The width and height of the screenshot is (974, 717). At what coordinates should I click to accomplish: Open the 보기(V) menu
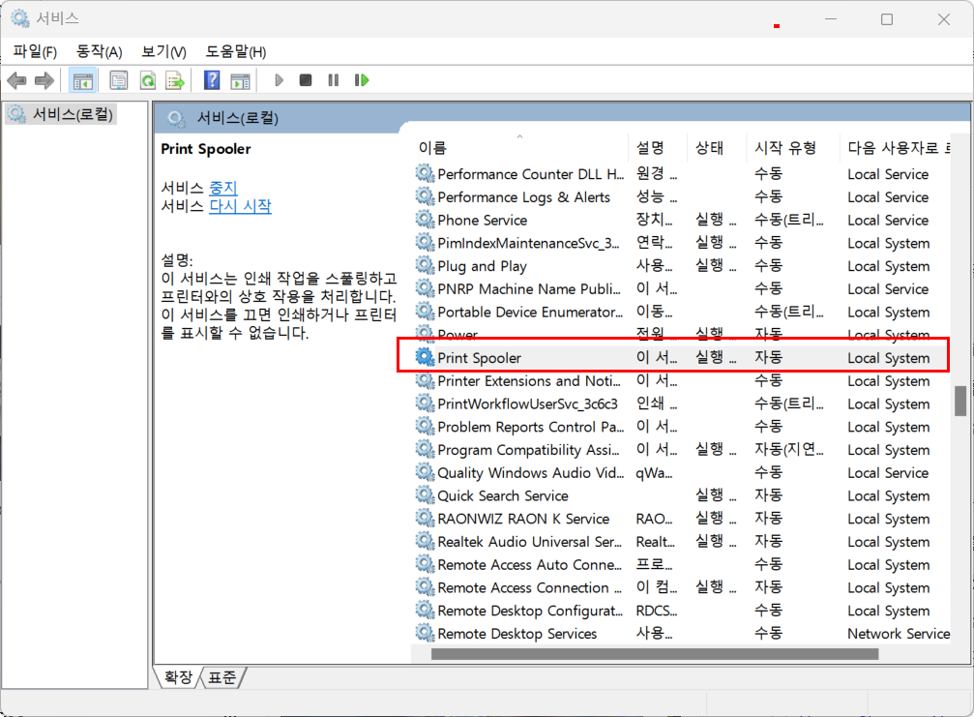tap(164, 51)
